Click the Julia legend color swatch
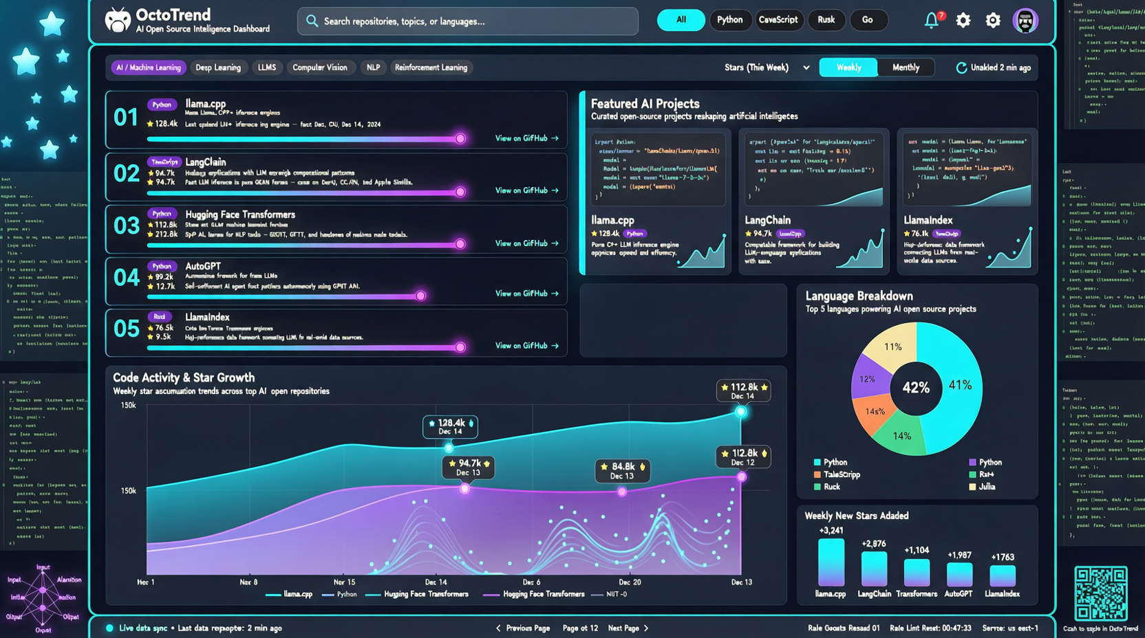 (972, 487)
